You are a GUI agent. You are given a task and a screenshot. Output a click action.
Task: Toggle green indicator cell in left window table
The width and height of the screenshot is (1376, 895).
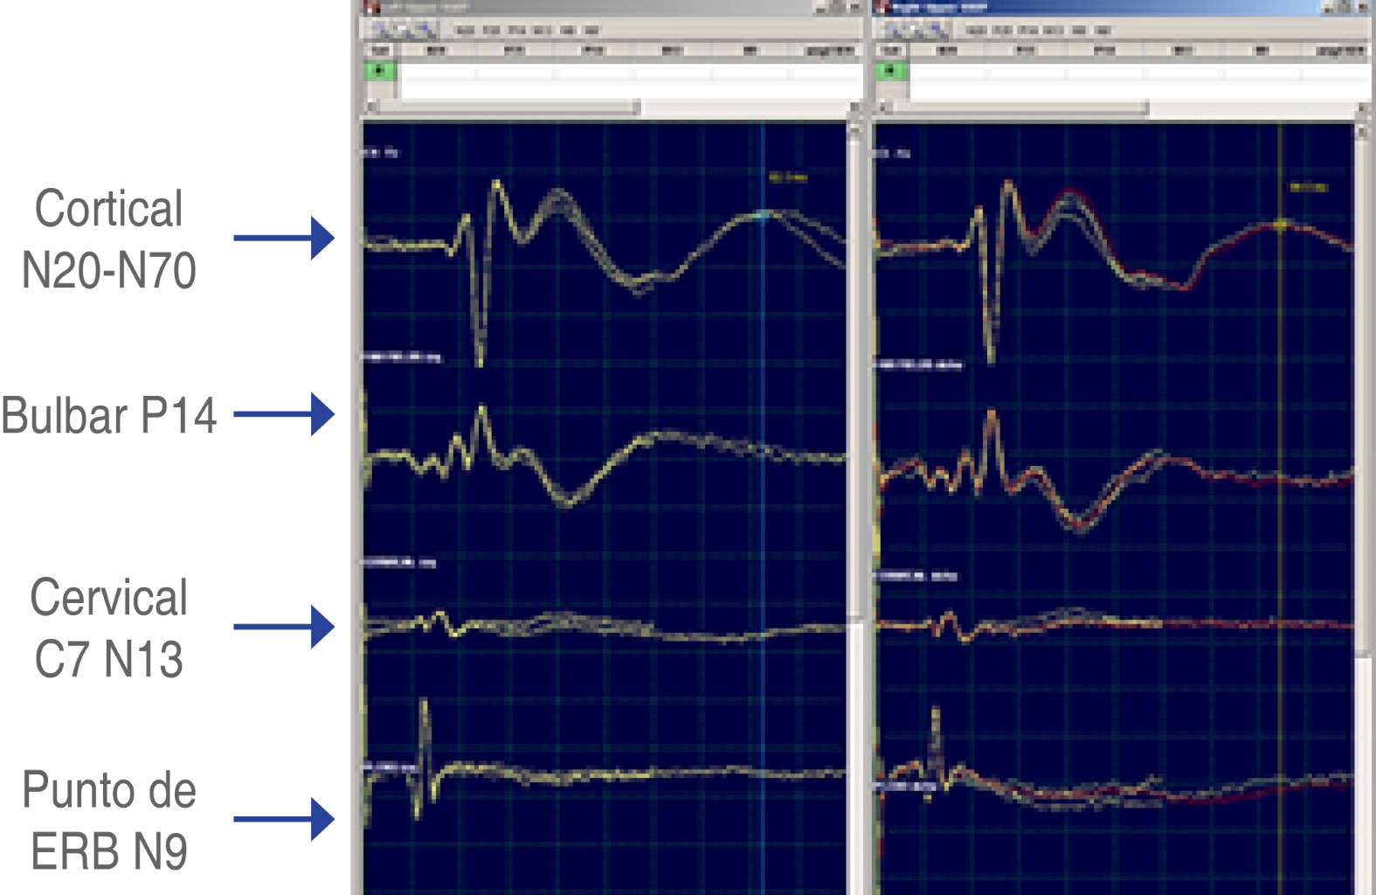point(380,71)
